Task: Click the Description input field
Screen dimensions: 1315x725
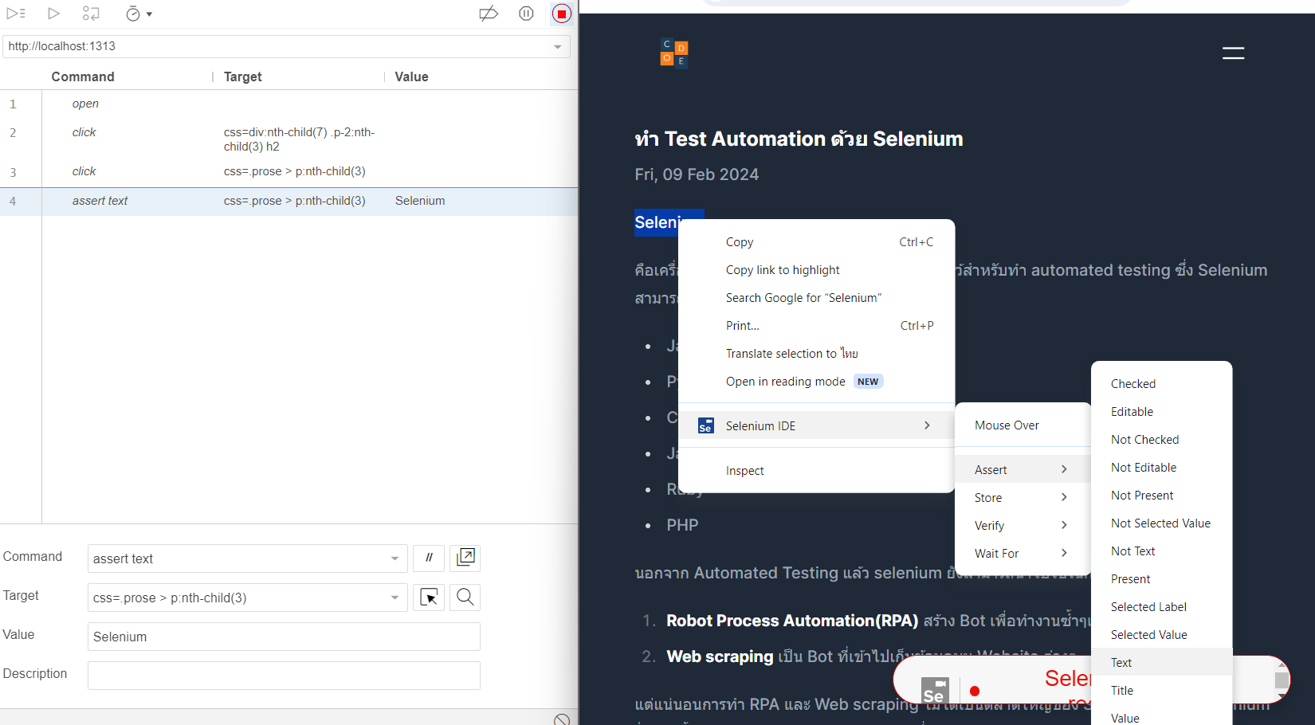Action: point(284,676)
